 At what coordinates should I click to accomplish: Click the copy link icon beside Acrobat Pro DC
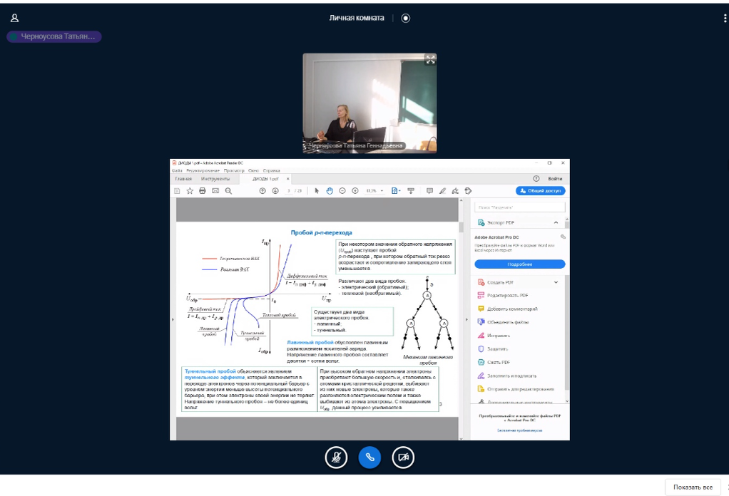(x=563, y=237)
